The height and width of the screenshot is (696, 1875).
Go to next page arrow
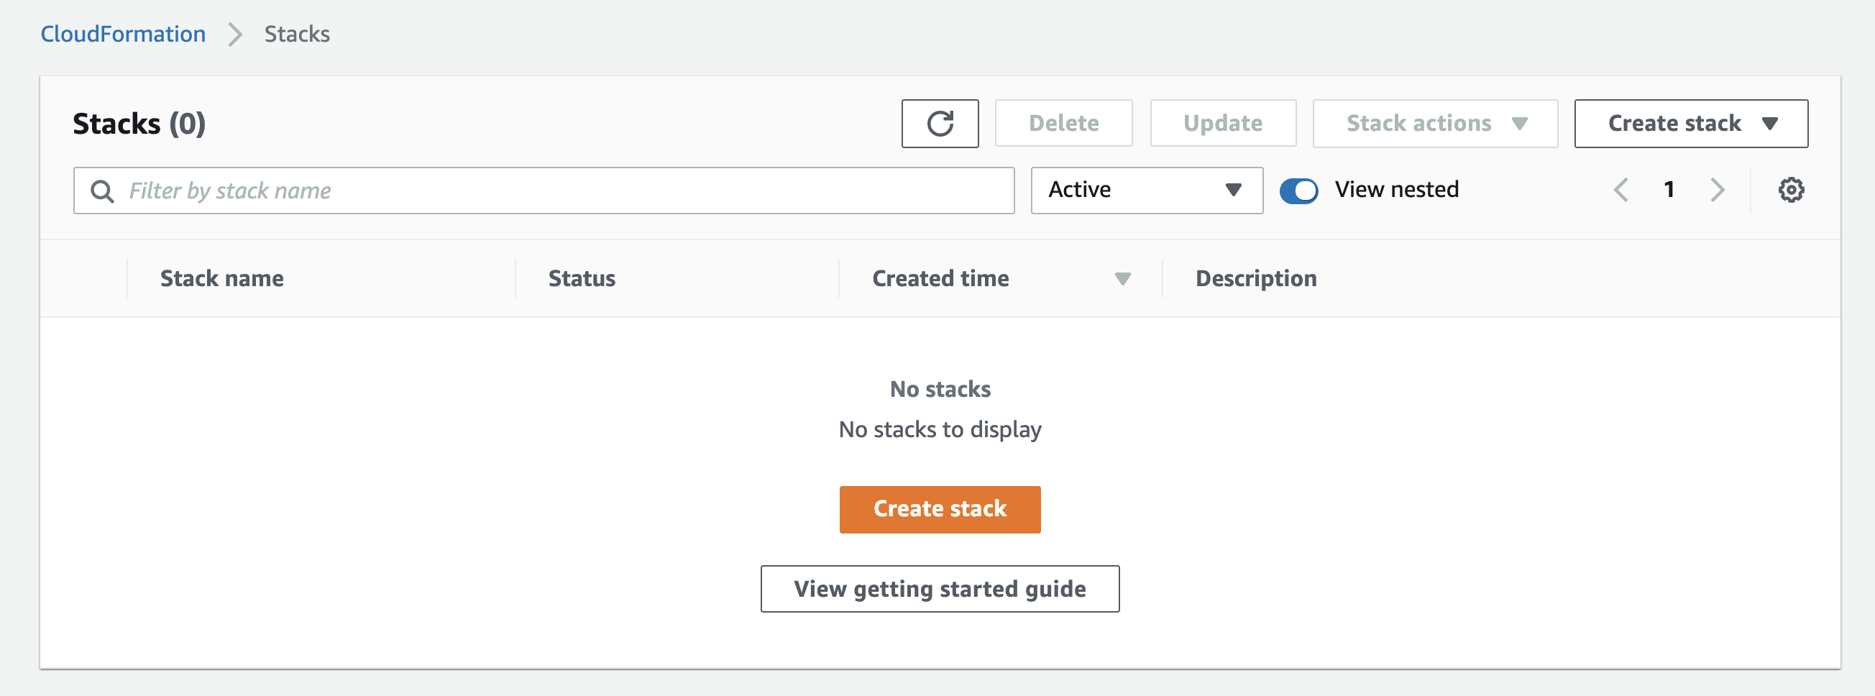pos(1717,190)
